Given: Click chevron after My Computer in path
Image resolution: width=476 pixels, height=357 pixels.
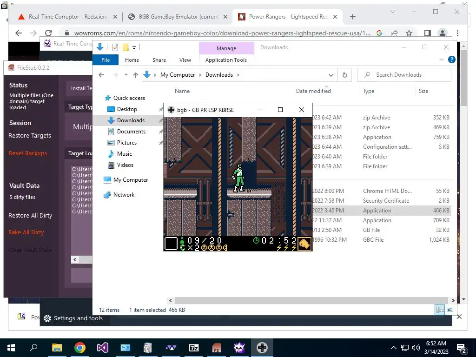Looking at the screenshot, I should coord(200,75).
